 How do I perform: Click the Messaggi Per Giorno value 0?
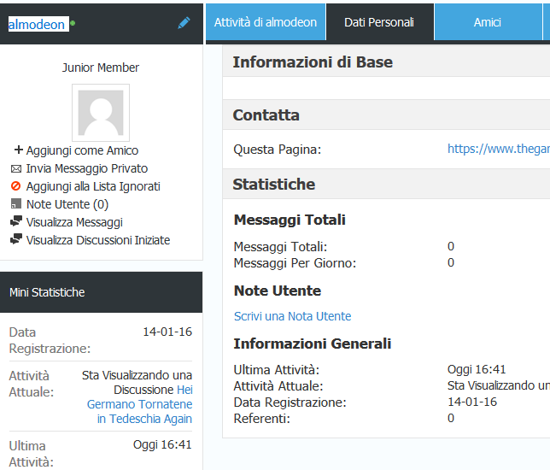coord(451,263)
